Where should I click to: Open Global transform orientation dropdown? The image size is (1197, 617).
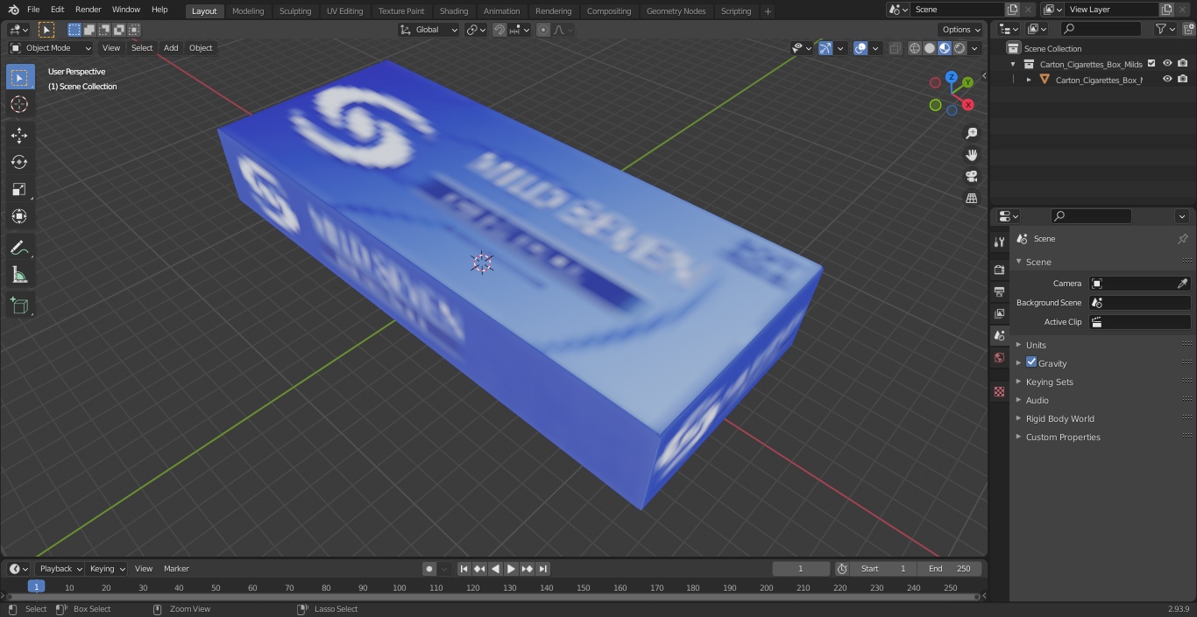[429, 30]
